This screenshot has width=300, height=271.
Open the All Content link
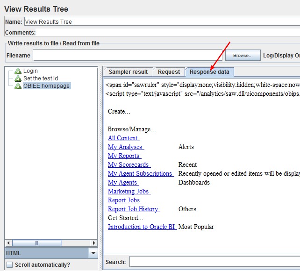tap(123, 138)
